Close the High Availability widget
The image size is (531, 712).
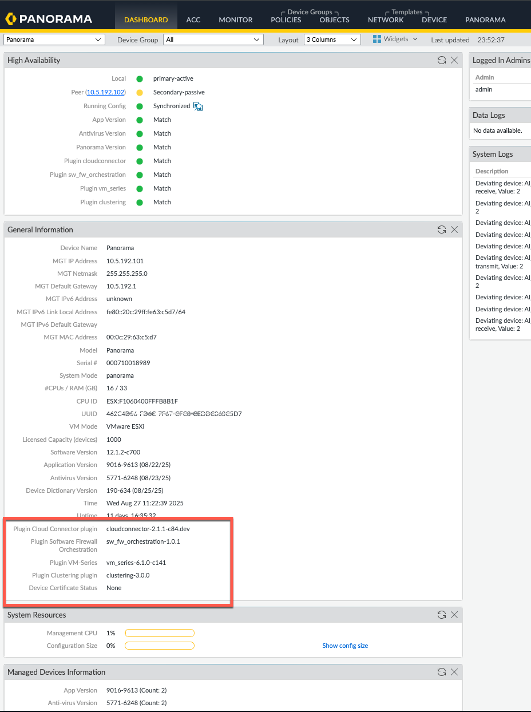(x=454, y=60)
